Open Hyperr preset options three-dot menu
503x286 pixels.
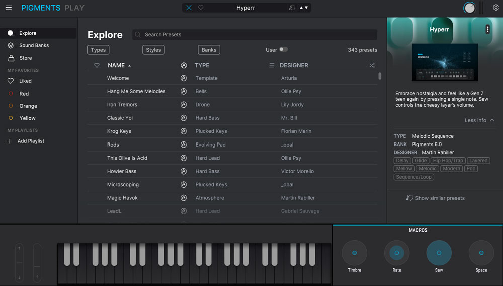tap(487, 29)
